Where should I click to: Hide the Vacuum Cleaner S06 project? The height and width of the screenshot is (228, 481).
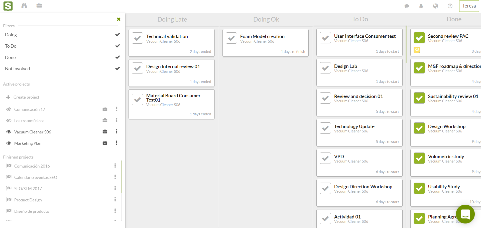click(9, 132)
